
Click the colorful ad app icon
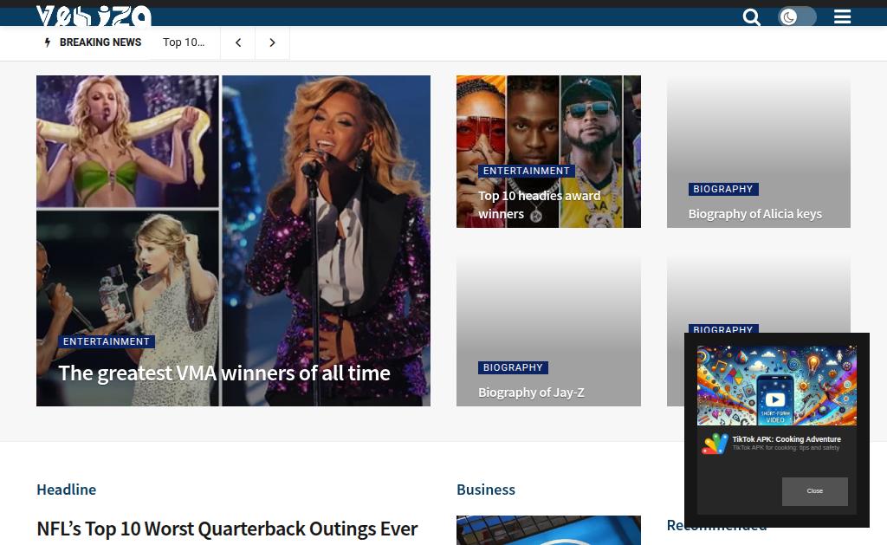[715, 444]
